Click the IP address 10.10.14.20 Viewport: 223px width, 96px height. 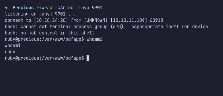(51, 20)
